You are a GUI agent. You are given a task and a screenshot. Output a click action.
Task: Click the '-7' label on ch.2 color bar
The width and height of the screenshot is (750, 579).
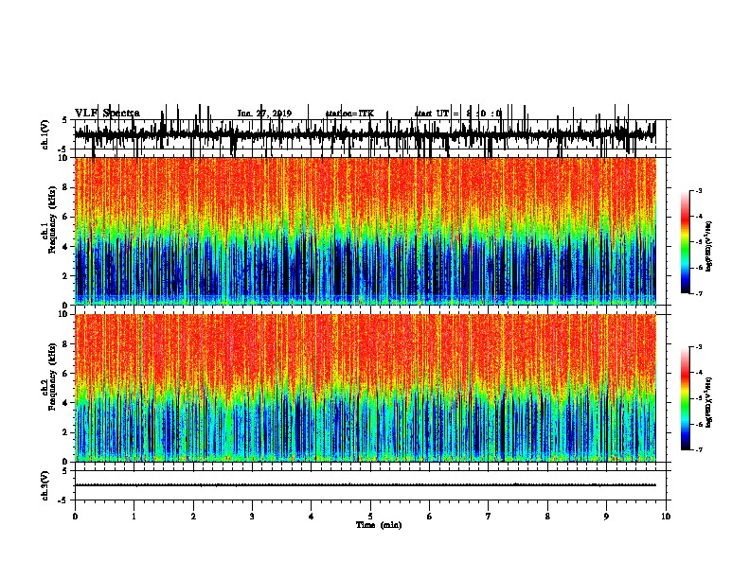click(x=698, y=450)
